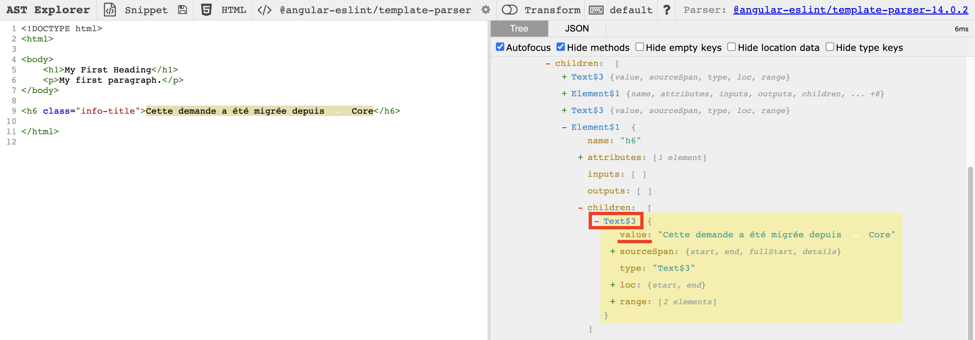Uncheck the Hide methods checkbox
This screenshot has height=340, width=975.
tap(561, 47)
